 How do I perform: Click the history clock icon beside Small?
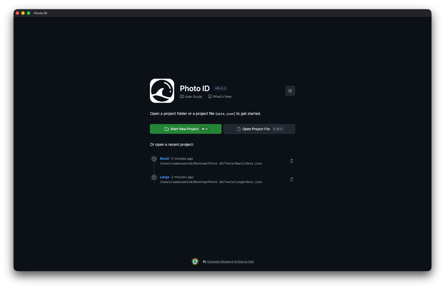pos(154,159)
